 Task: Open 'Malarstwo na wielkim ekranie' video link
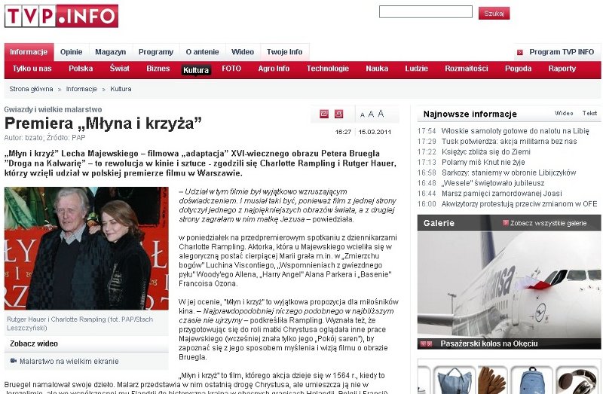tap(69, 362)
